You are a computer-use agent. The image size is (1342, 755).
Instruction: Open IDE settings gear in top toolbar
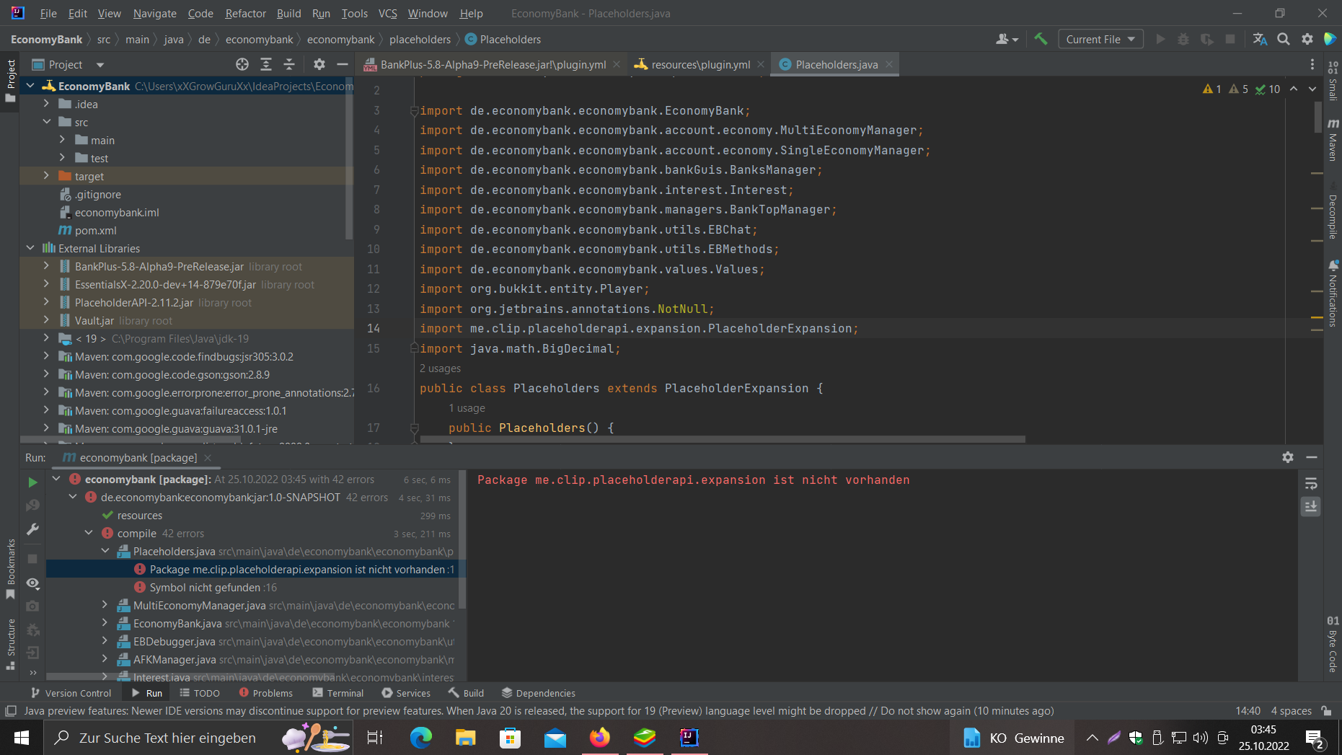[1307, 39]
